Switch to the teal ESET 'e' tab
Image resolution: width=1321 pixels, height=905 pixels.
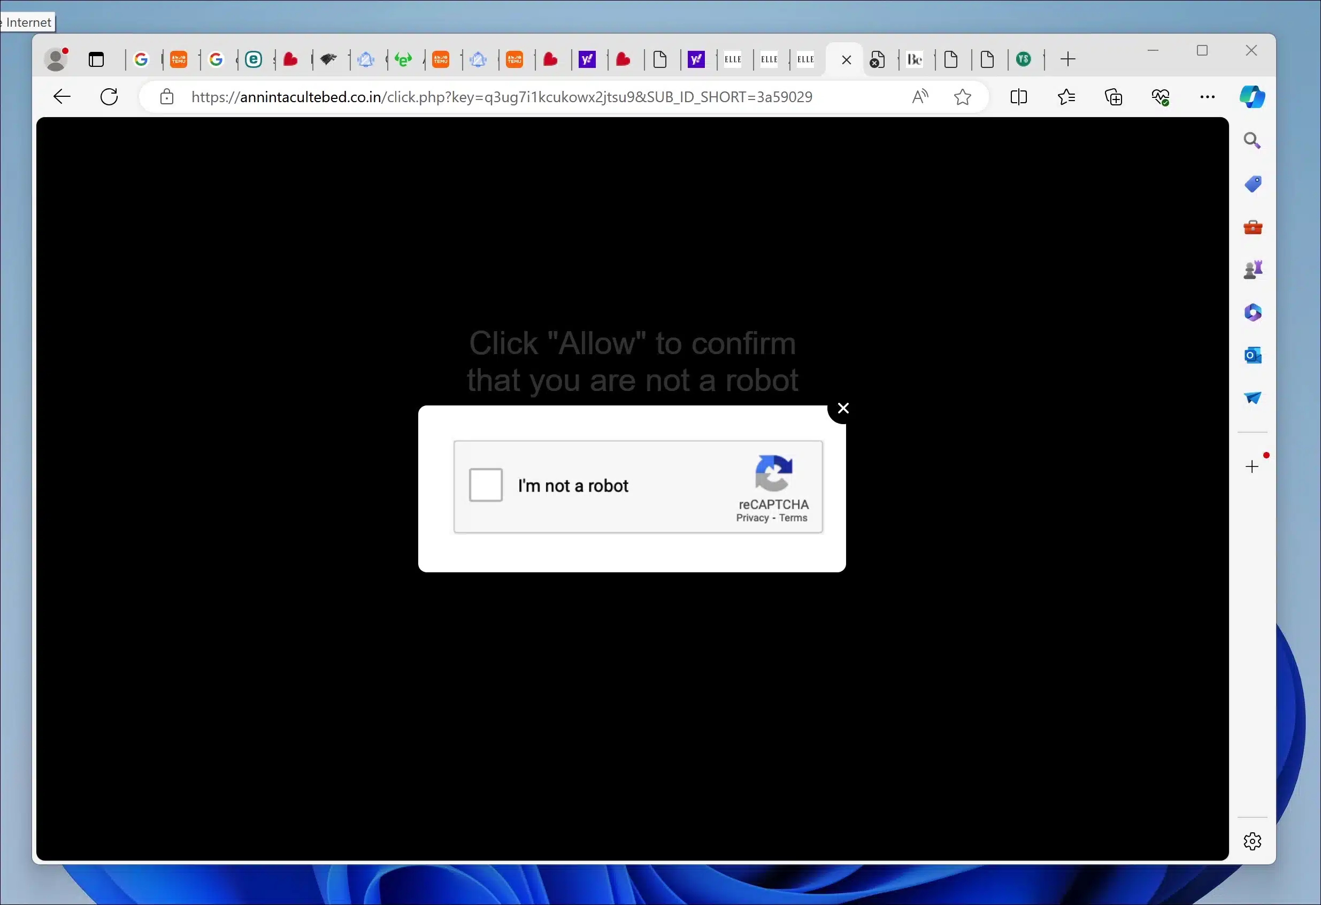(254, 59)
